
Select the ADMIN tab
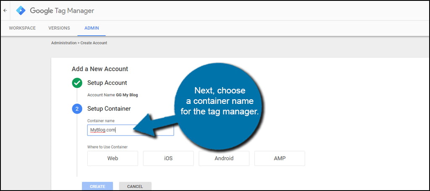click(92, 28)
